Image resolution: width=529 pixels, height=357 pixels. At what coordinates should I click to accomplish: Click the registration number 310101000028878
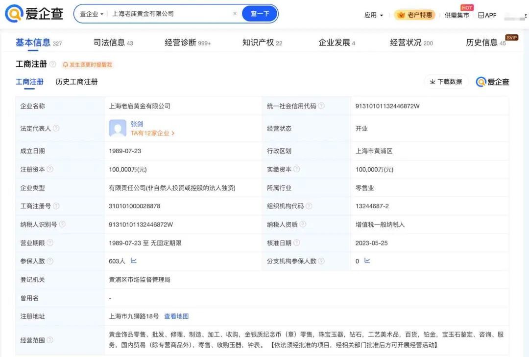pyautogui.click(x=134, y=206)
